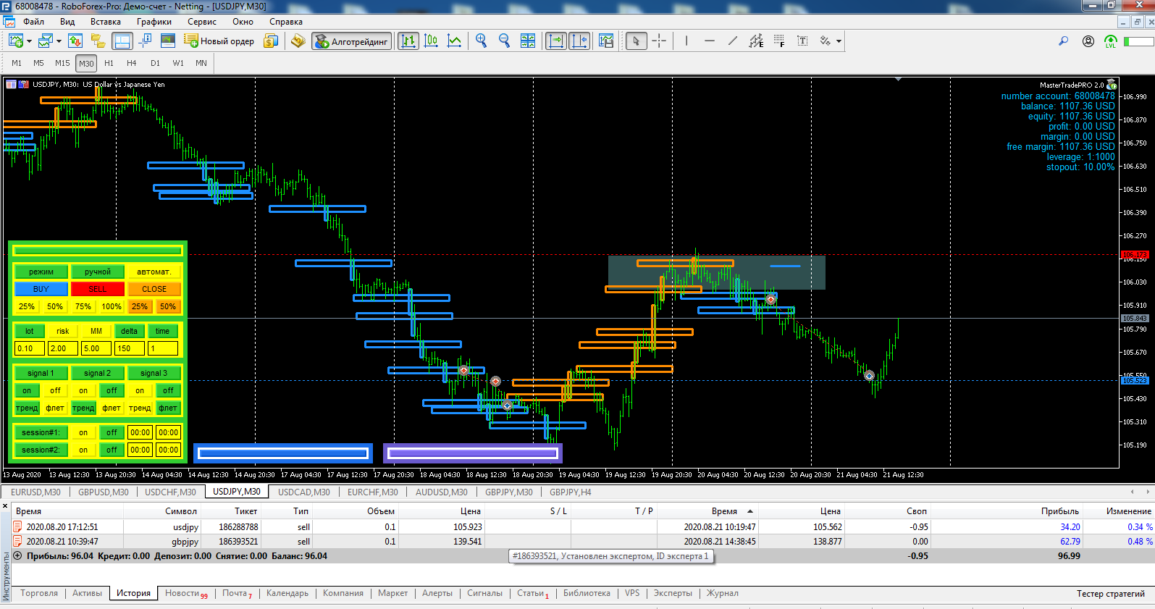Click the Алготрейдинг button
Viewport: 1155px width, 609px height.
[352, 41]
